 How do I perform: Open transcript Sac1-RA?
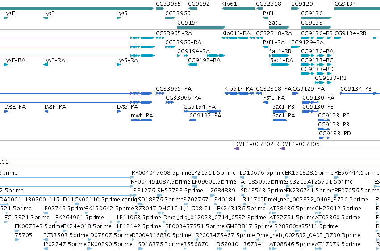(x=282, y=60)
